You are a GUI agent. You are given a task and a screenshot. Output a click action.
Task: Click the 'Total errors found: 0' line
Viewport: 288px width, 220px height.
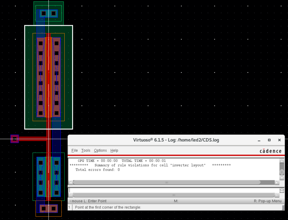[x=97, y=170]
